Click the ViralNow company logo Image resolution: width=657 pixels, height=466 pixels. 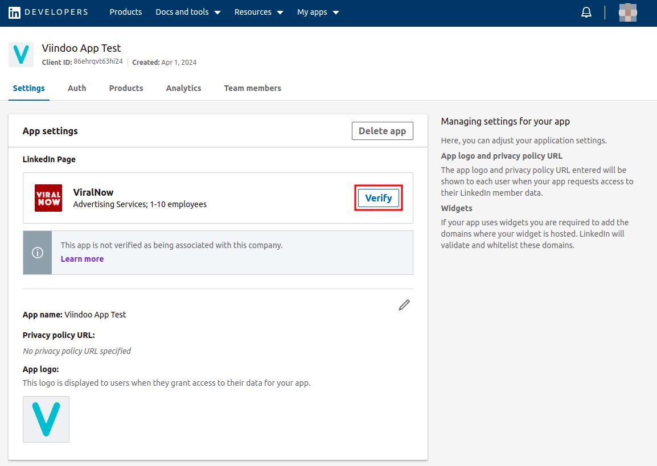[48, 198]
